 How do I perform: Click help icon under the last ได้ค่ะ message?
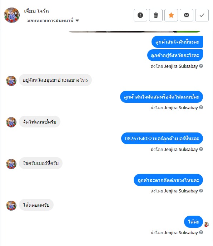coord(201,232)
